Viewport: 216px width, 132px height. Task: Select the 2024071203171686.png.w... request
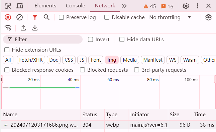tap(44, 125)
